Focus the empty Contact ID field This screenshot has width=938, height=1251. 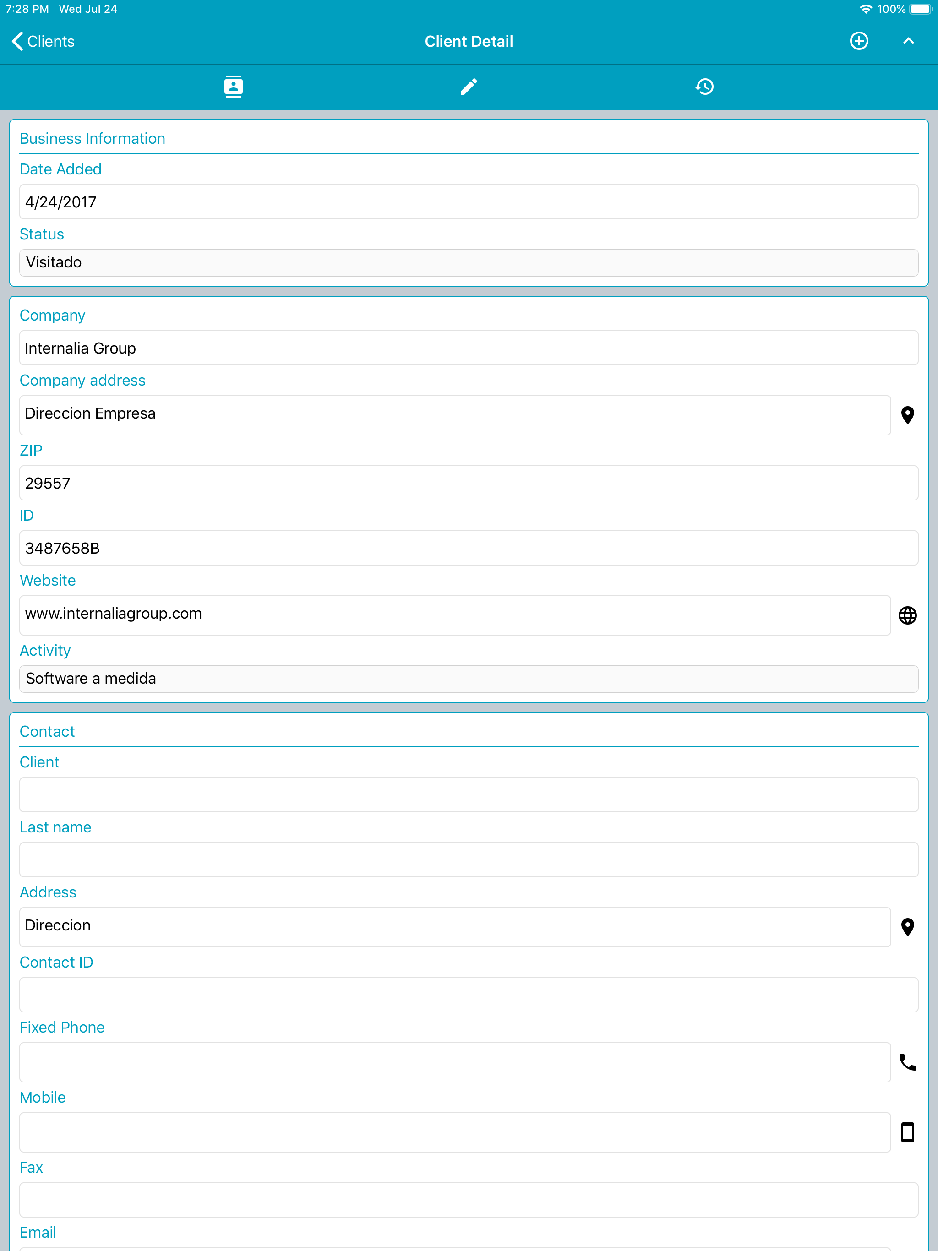pyautogui.click(x=469, y=995)
